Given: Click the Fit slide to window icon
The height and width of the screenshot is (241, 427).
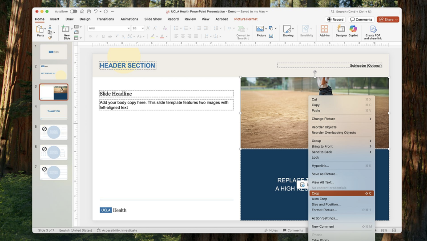Looking at the screenshot, I should tap(394, 230).
